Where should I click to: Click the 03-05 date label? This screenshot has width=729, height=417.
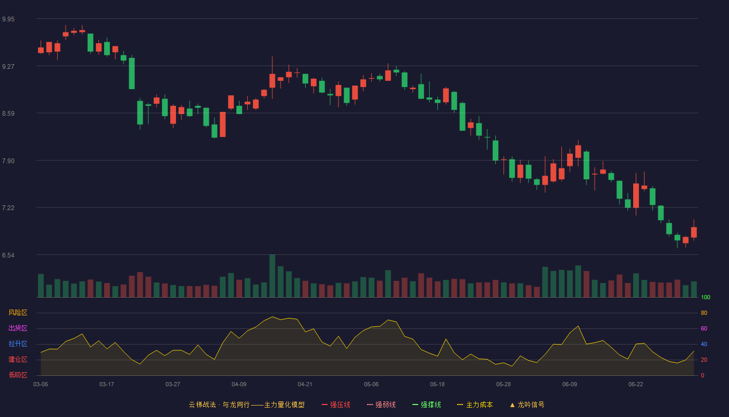point(41,384)
